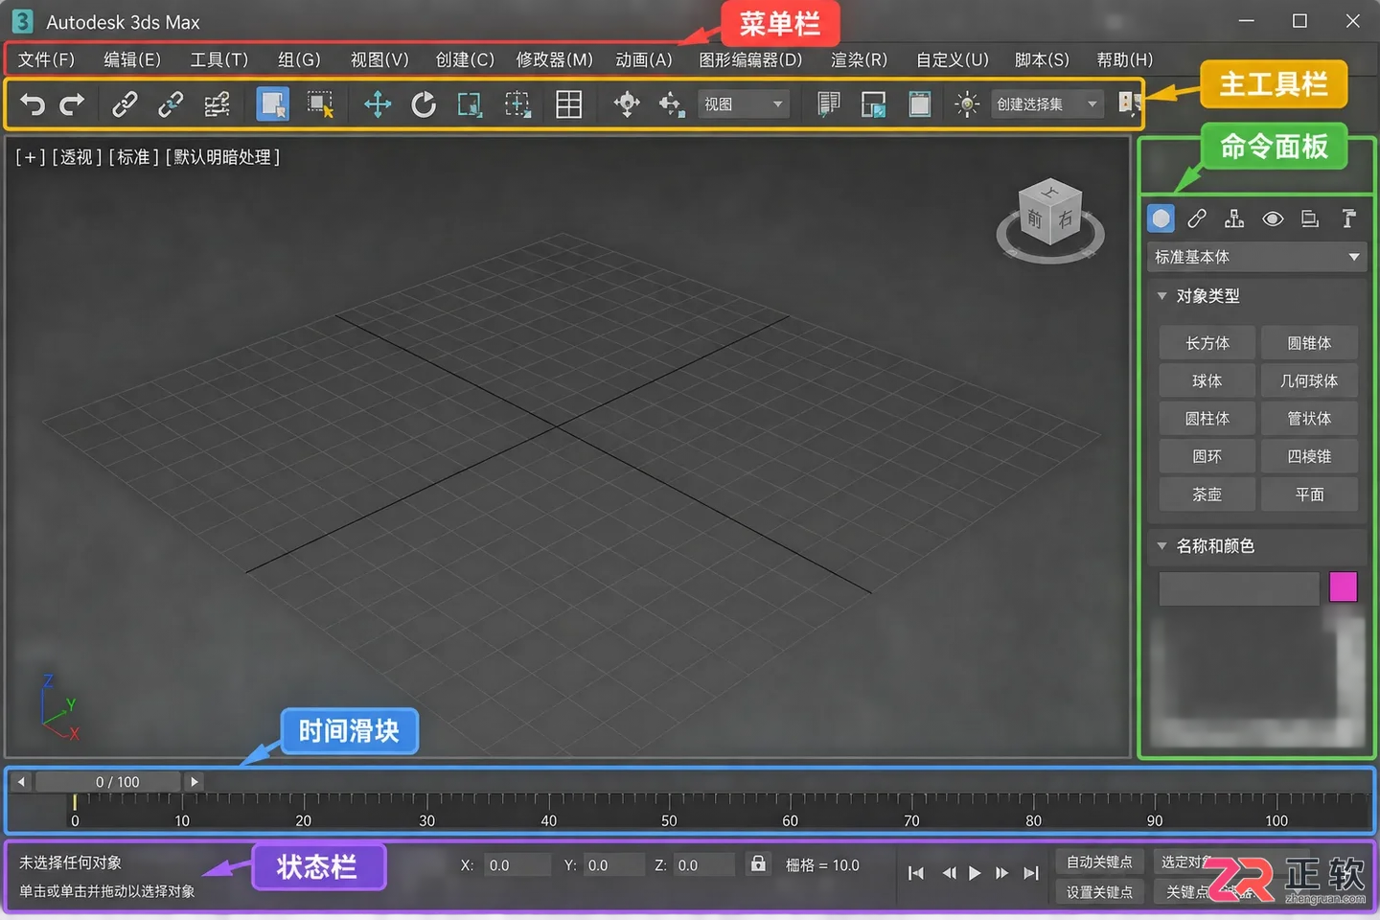
Task: Open the 编辑(E) menu
Action: (x=132, y=59)
